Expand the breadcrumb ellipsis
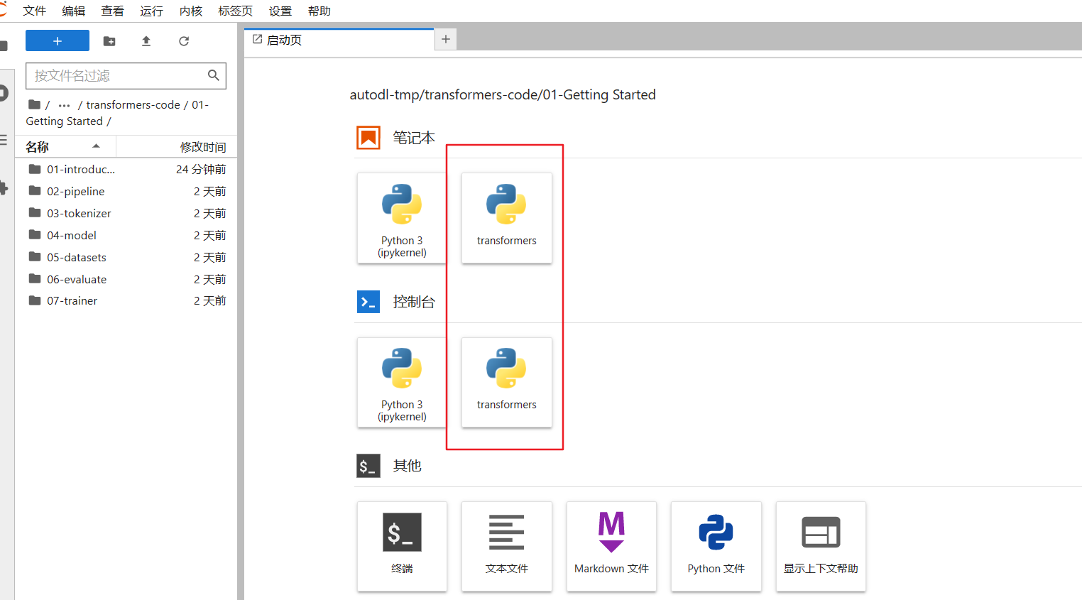This screenshot has height=600, width=1082. pos(65,105)
